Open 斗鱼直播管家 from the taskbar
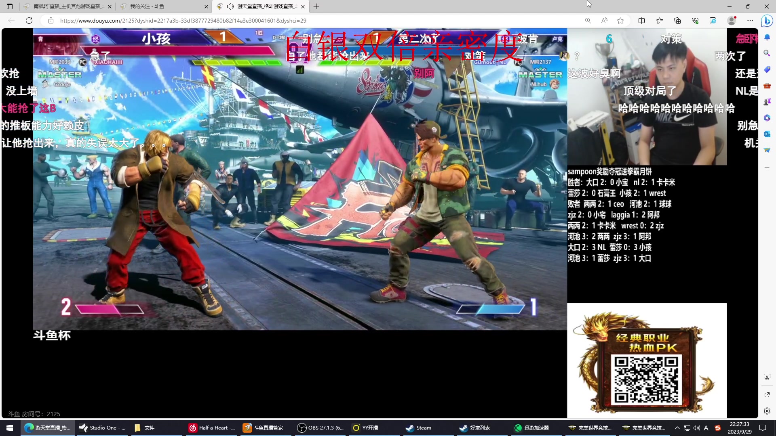 [266, 428]
